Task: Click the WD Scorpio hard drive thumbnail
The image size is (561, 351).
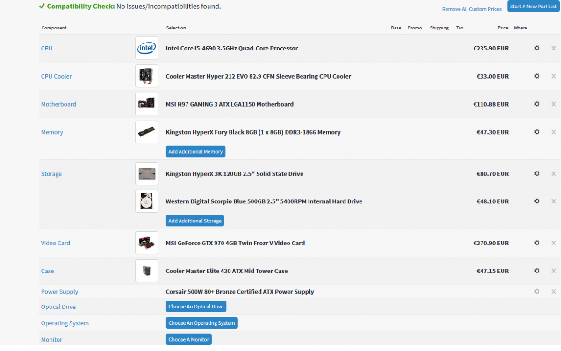Action: [147, 201]
